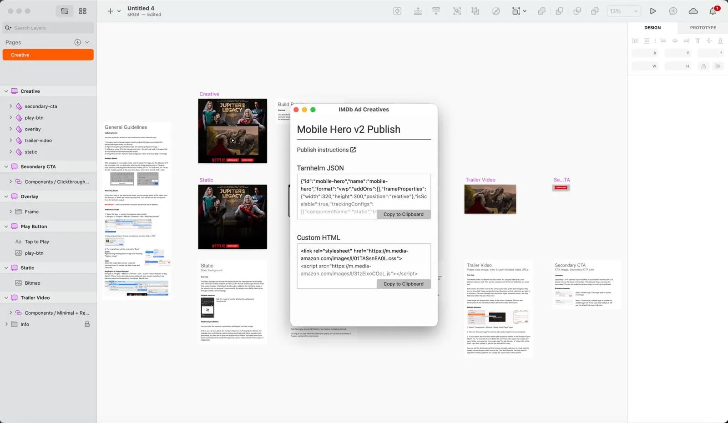Open the Insert menu dropdown arrow
The height and width of the screenshot is (423, 728).
point(119,11)
